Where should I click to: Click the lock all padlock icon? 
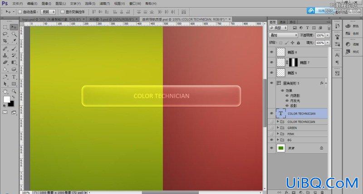pos(299,43)
